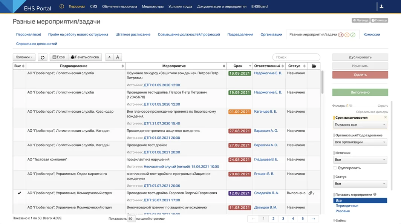Open attachment paperclip in the Слюдачёв row
Image resolution: width=401 pixels, height=224 pixels.
point(311,193)
